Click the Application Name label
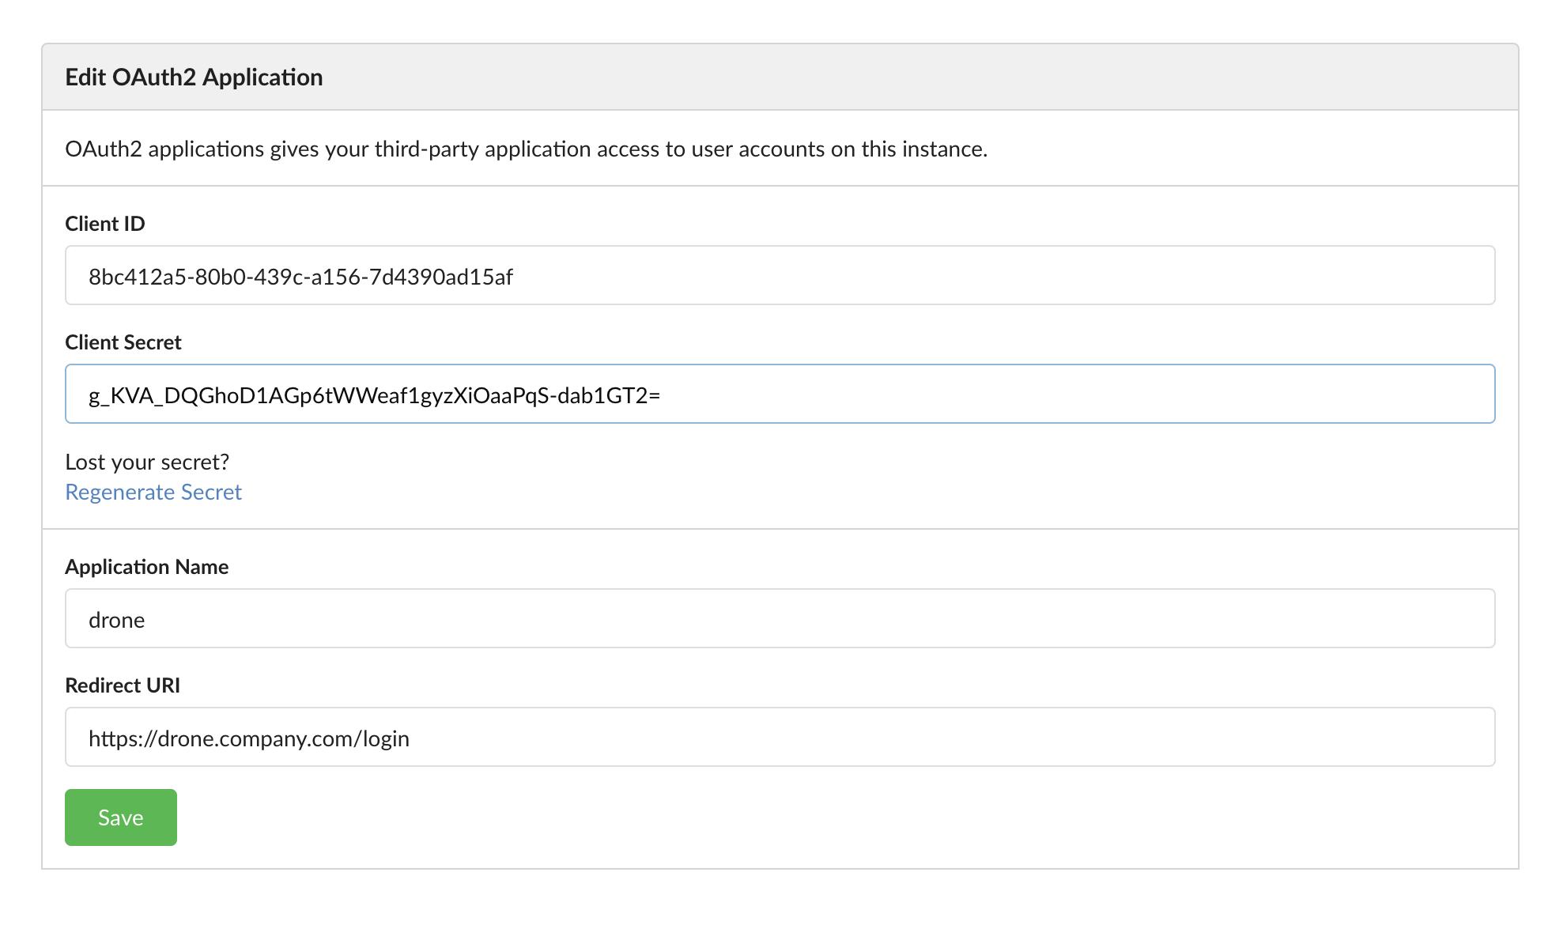The width and height of the screenshot is (1567, 925). point(146,566)
